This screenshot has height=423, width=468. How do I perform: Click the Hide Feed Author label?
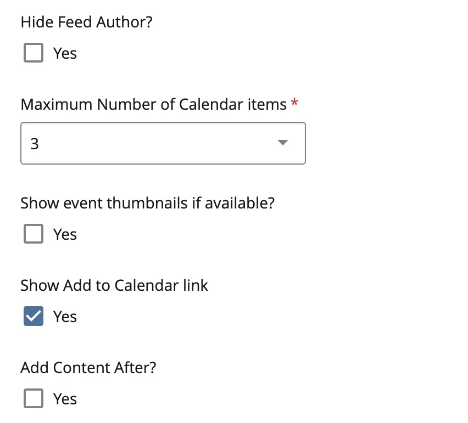[86, 22]
